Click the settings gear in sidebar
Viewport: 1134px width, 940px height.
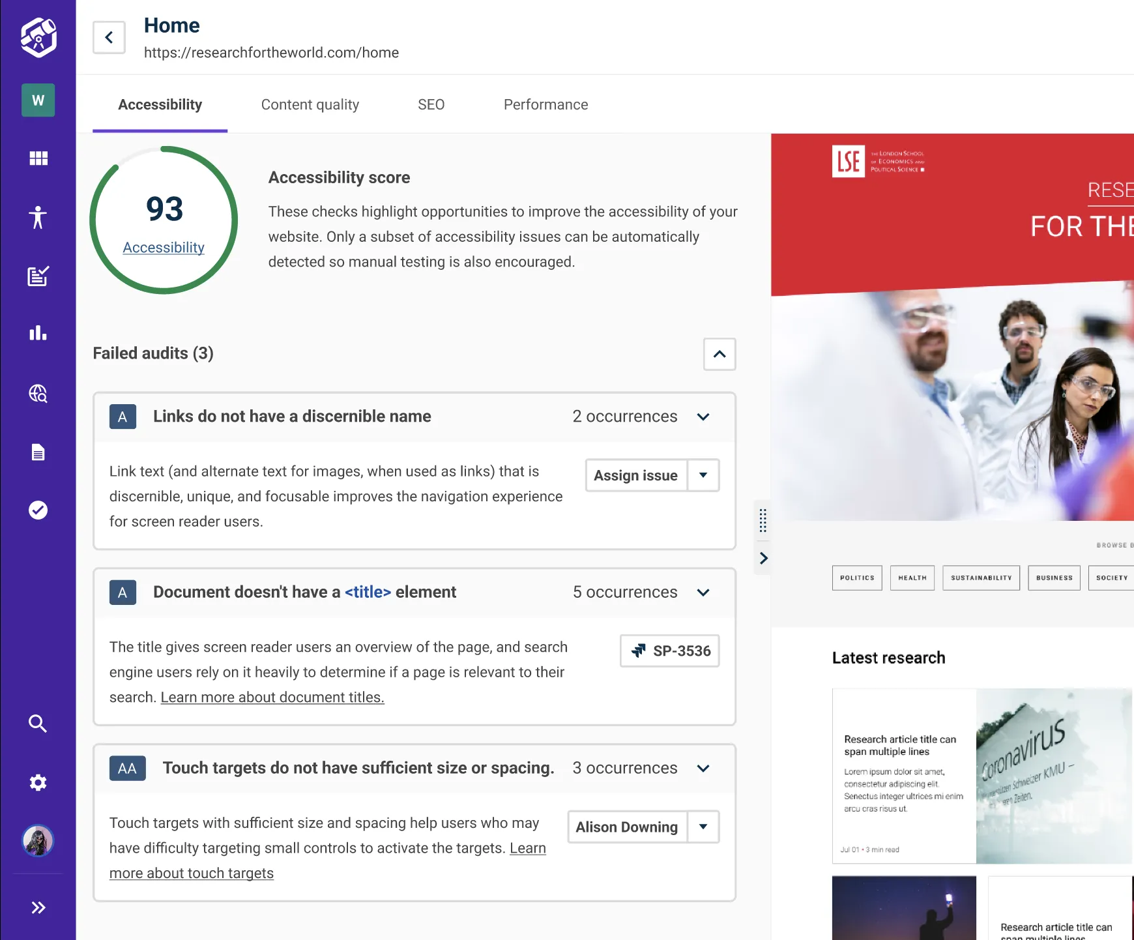[38, 782]
